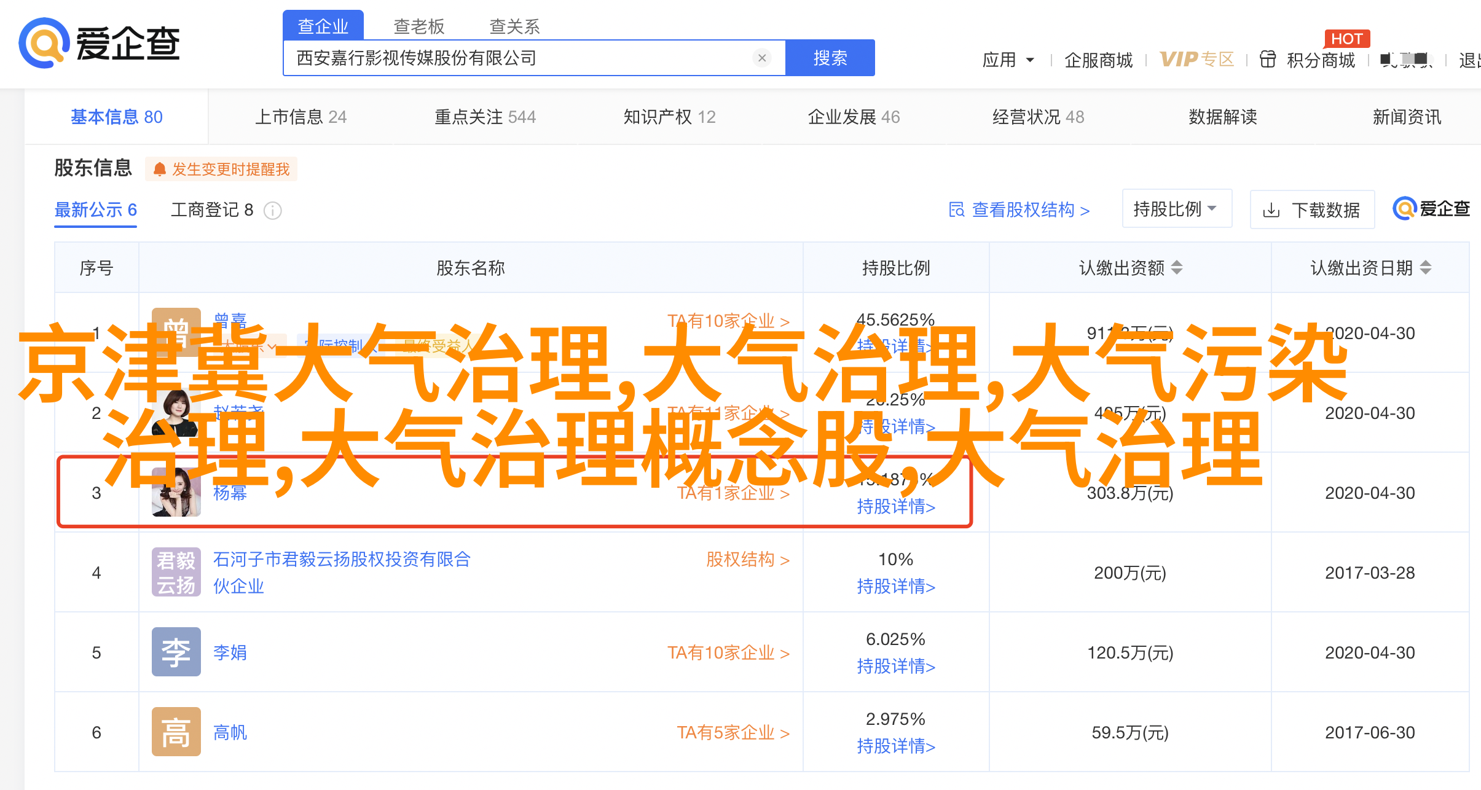Switch to 知识产权 12 tab
The height and width of the screenshot is (790, 1481).
click(670, 117)
